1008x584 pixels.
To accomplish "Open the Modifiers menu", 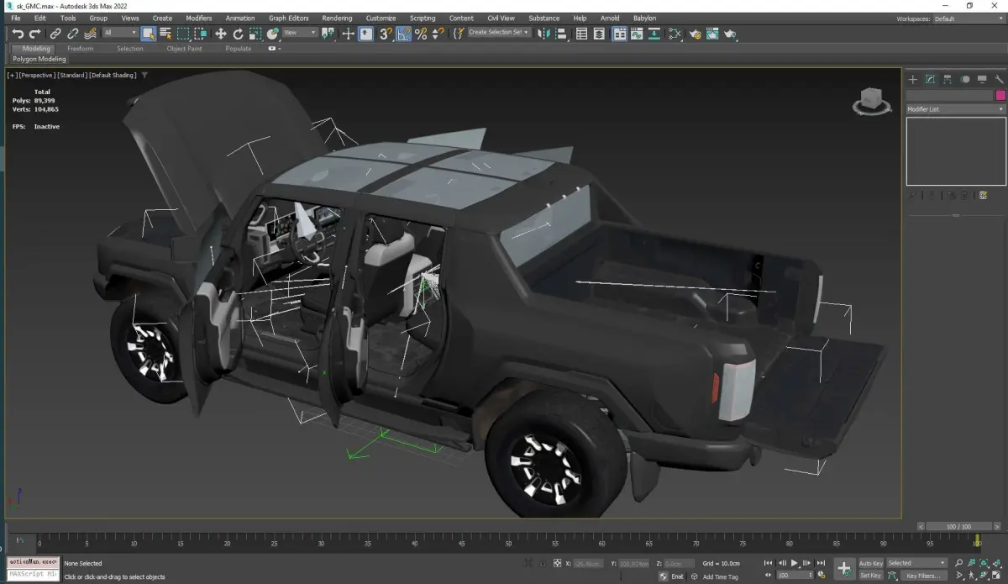I will [199, 18].
